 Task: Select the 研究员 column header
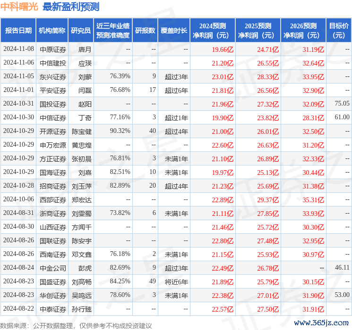81,31
